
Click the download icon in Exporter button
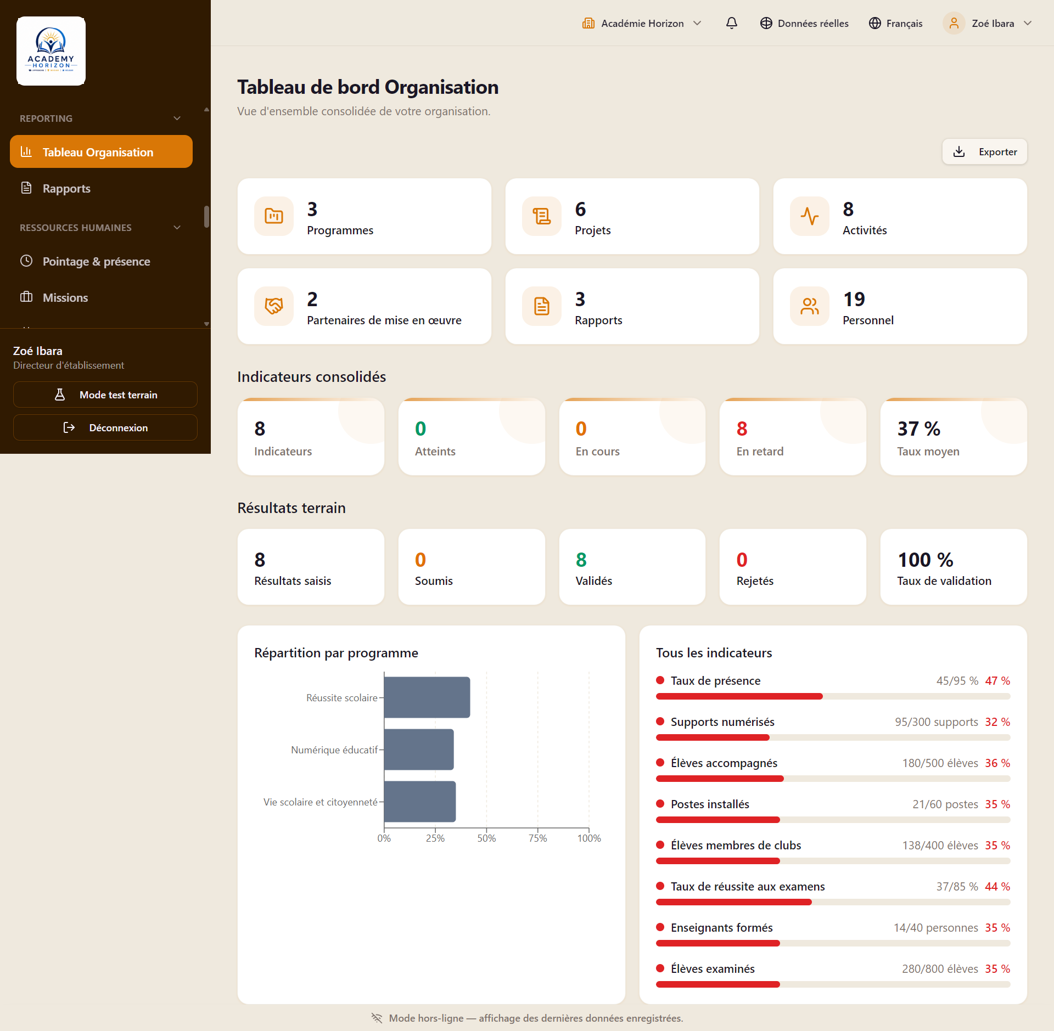[x=959, y=152]
